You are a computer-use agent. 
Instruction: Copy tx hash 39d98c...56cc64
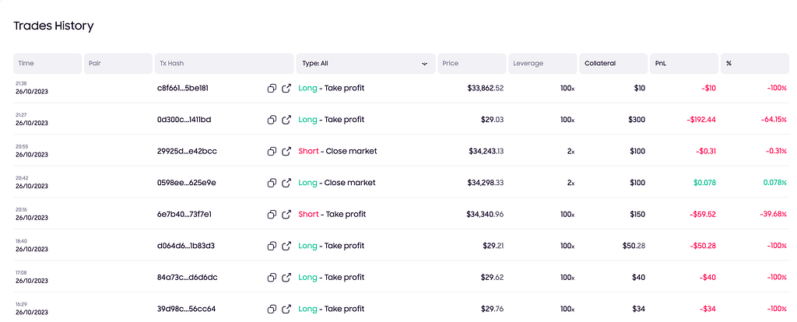272,309
